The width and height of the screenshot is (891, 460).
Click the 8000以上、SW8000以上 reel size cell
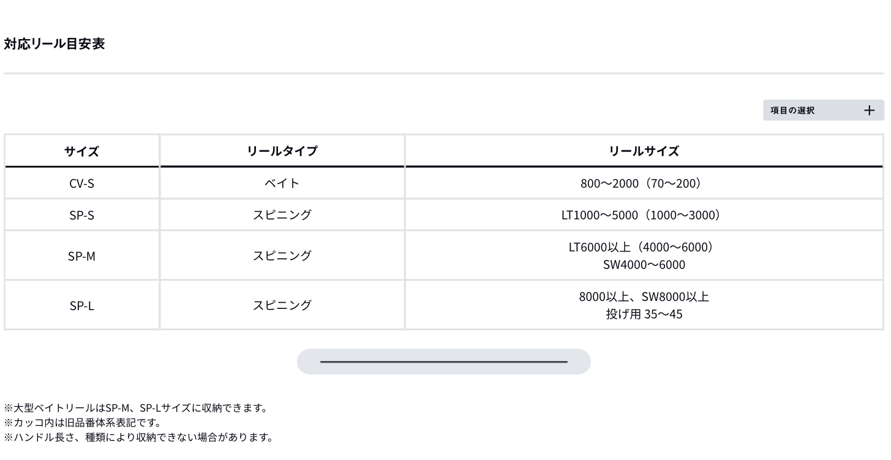(x=643, y=305)
